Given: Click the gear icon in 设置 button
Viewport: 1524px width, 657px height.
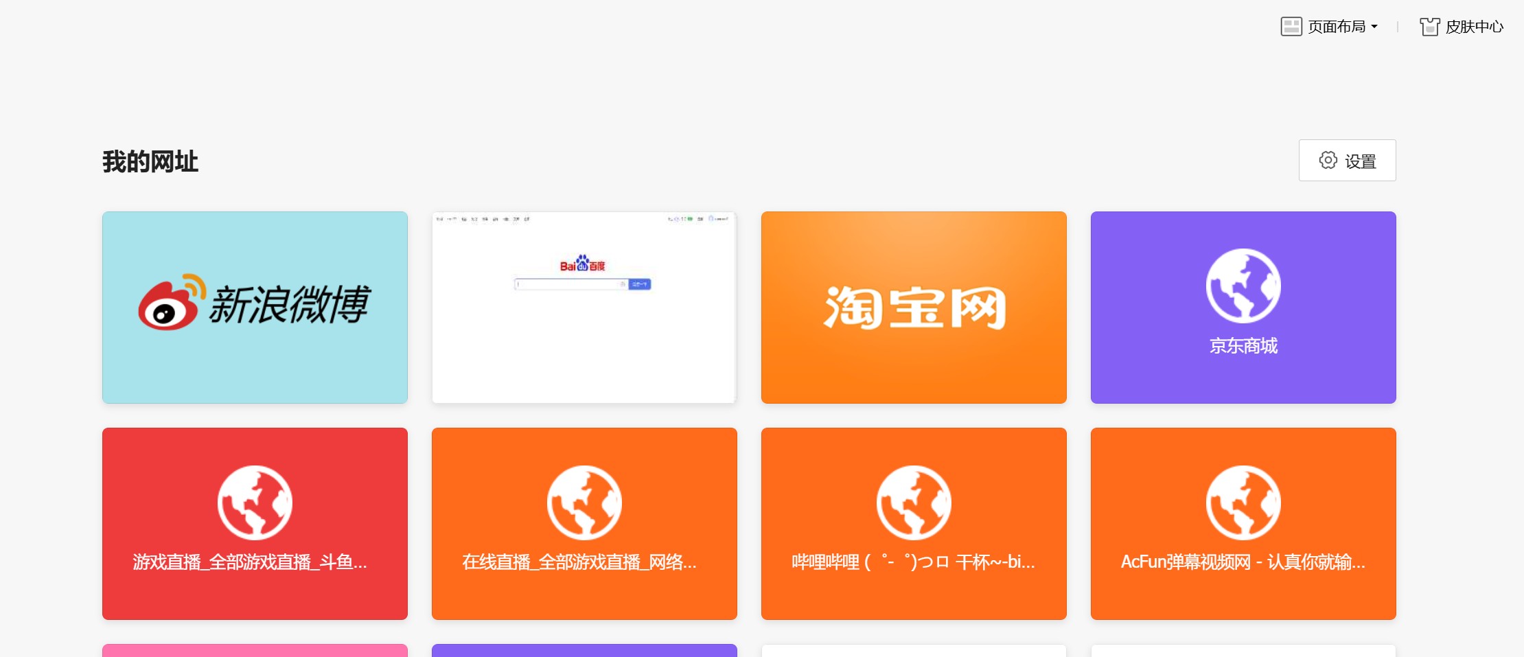Looking at the screenshot, I should tap(1328, 161).
